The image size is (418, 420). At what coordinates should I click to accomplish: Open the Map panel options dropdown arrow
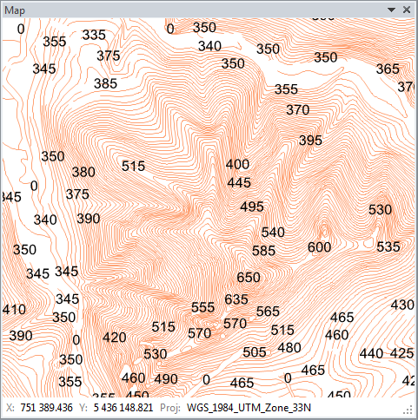click(391, 10)
